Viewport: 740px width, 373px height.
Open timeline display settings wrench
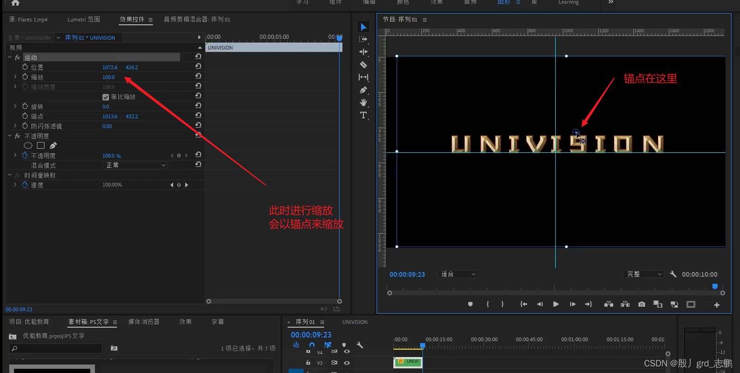point(360,345)
